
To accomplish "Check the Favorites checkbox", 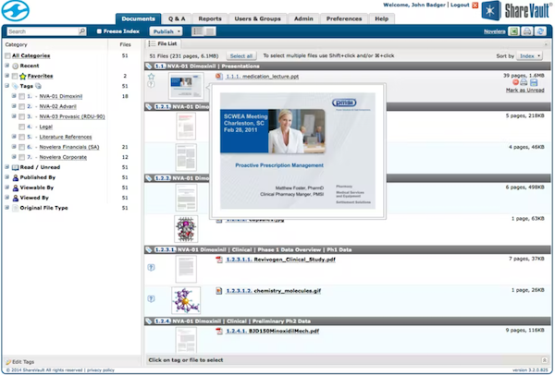I will (x=15, y=76).
